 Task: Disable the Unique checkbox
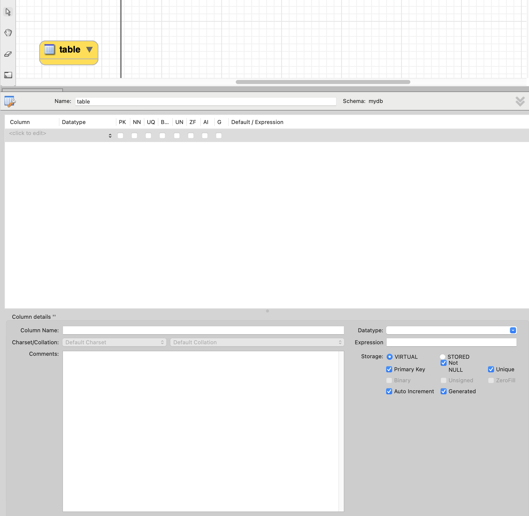491,369
